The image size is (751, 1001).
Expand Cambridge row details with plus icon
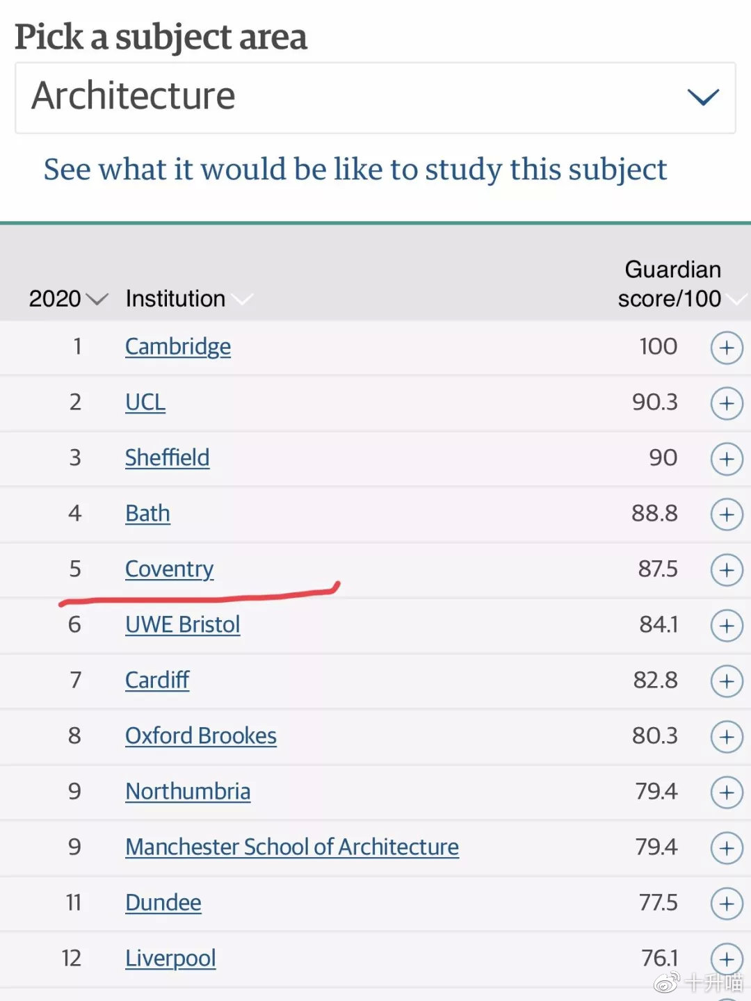(727, 348)
